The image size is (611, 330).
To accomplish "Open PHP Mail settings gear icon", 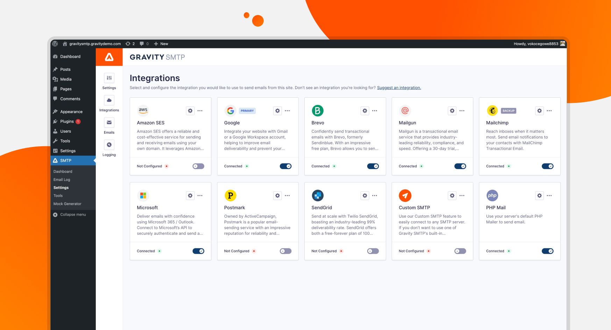I will 539,196.
